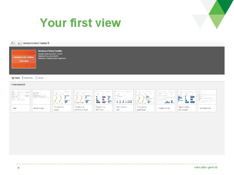Image resolution: width=234 pixels, height=175 pixels.
Task: Open the Data definitions sheet
Action: [x=207, y=100]
